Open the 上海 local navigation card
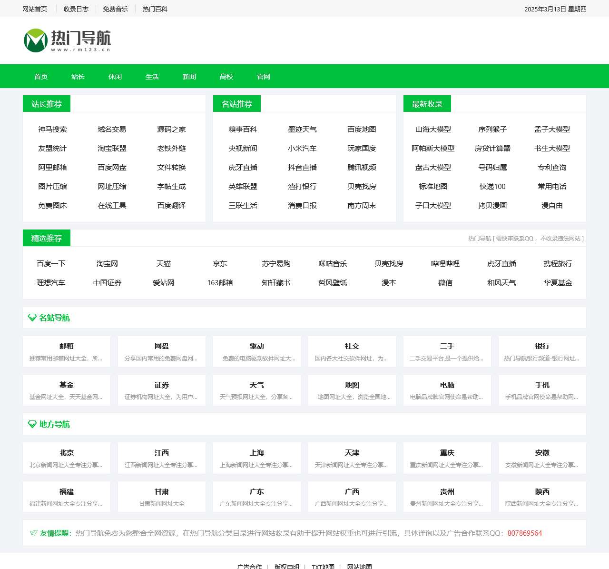Viewport: 609px width, 569px height. pyautogui.click(x=257, y=458)
